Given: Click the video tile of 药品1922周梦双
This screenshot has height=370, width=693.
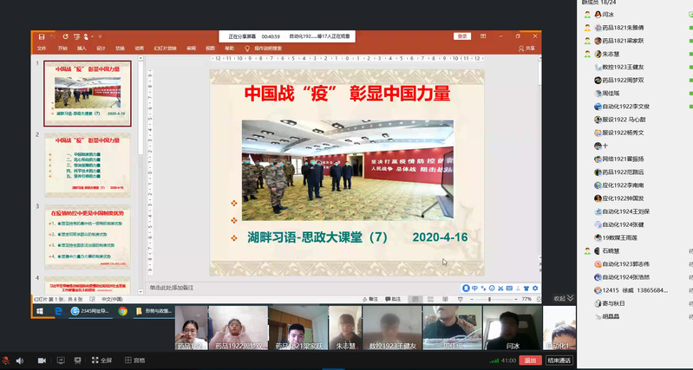Looking at the screenshot, I should (x=239, y=328).
